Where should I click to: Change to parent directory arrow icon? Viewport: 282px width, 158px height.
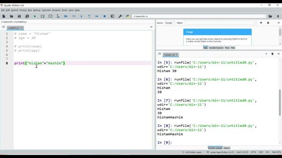[x=278, y=16]
